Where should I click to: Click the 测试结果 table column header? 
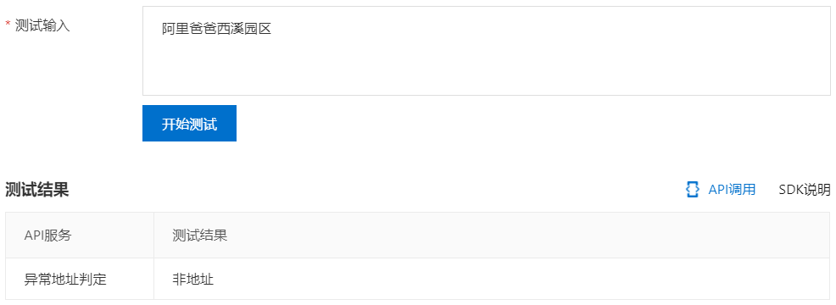point(200,236)
